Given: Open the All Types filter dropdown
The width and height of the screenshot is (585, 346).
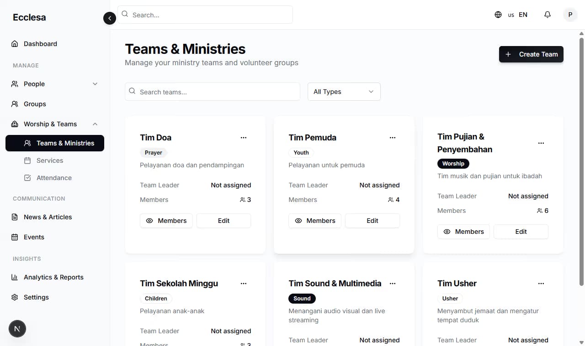Looking at the screenshot, I should 344,92.
